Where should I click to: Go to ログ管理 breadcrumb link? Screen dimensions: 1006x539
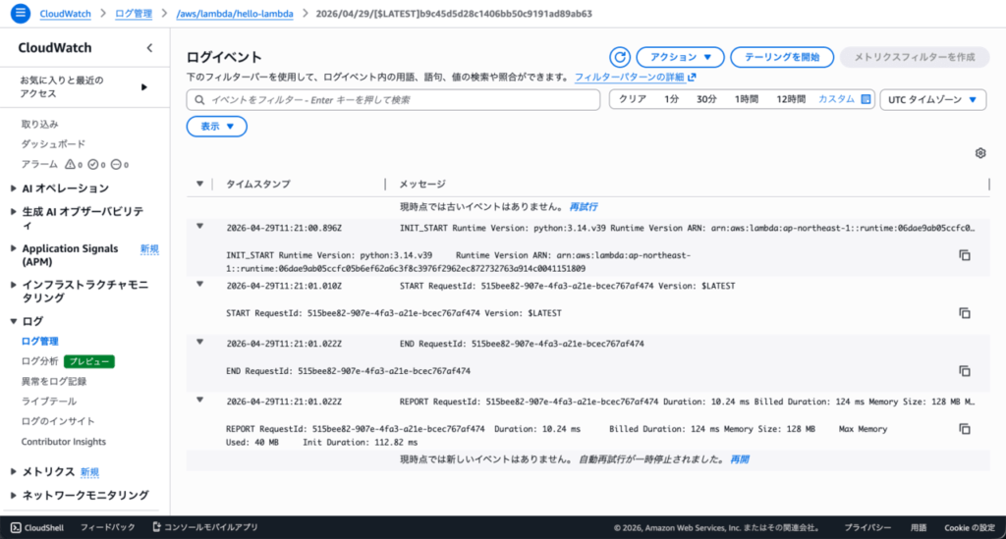(x=134, y=14)
